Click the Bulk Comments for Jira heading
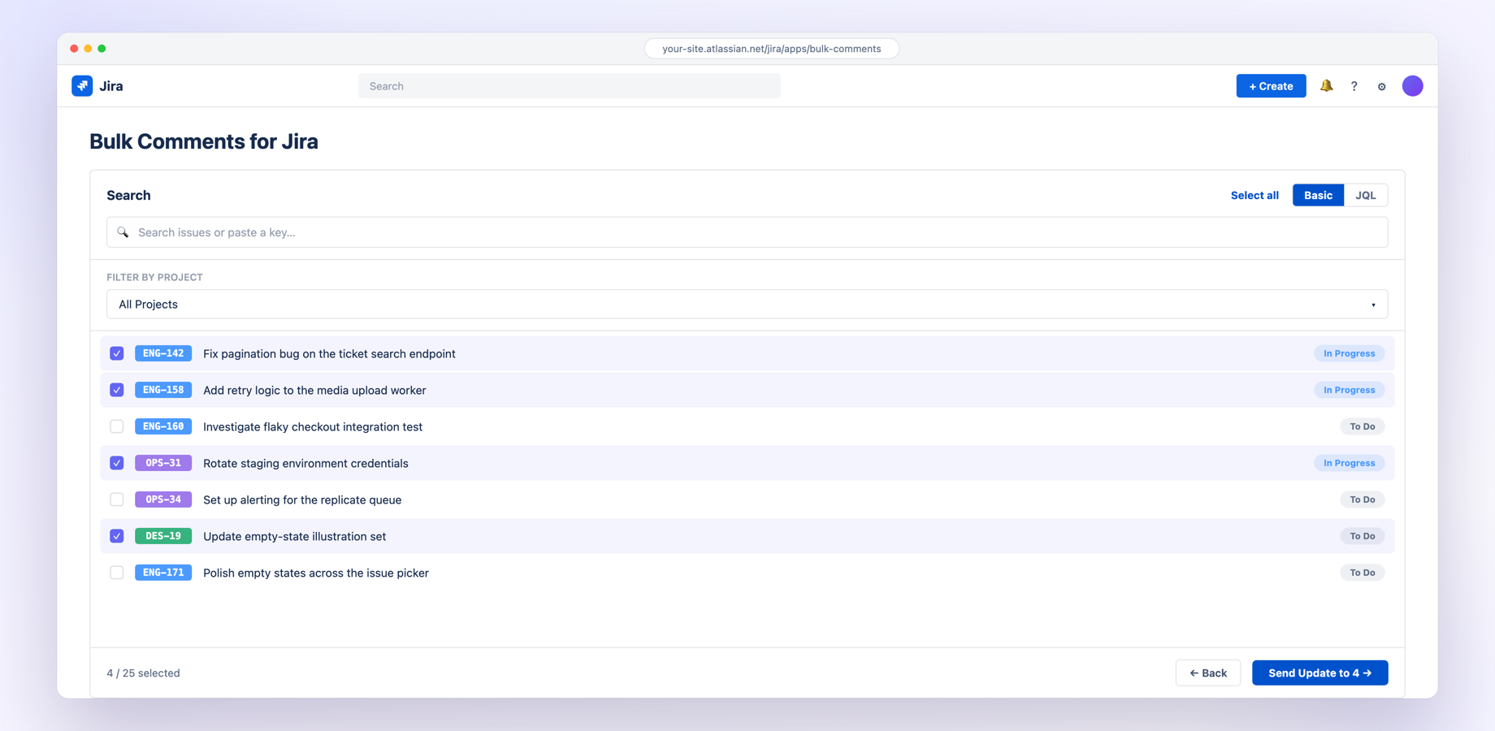Screen dimensions: 1495x731 click(204, 141)
